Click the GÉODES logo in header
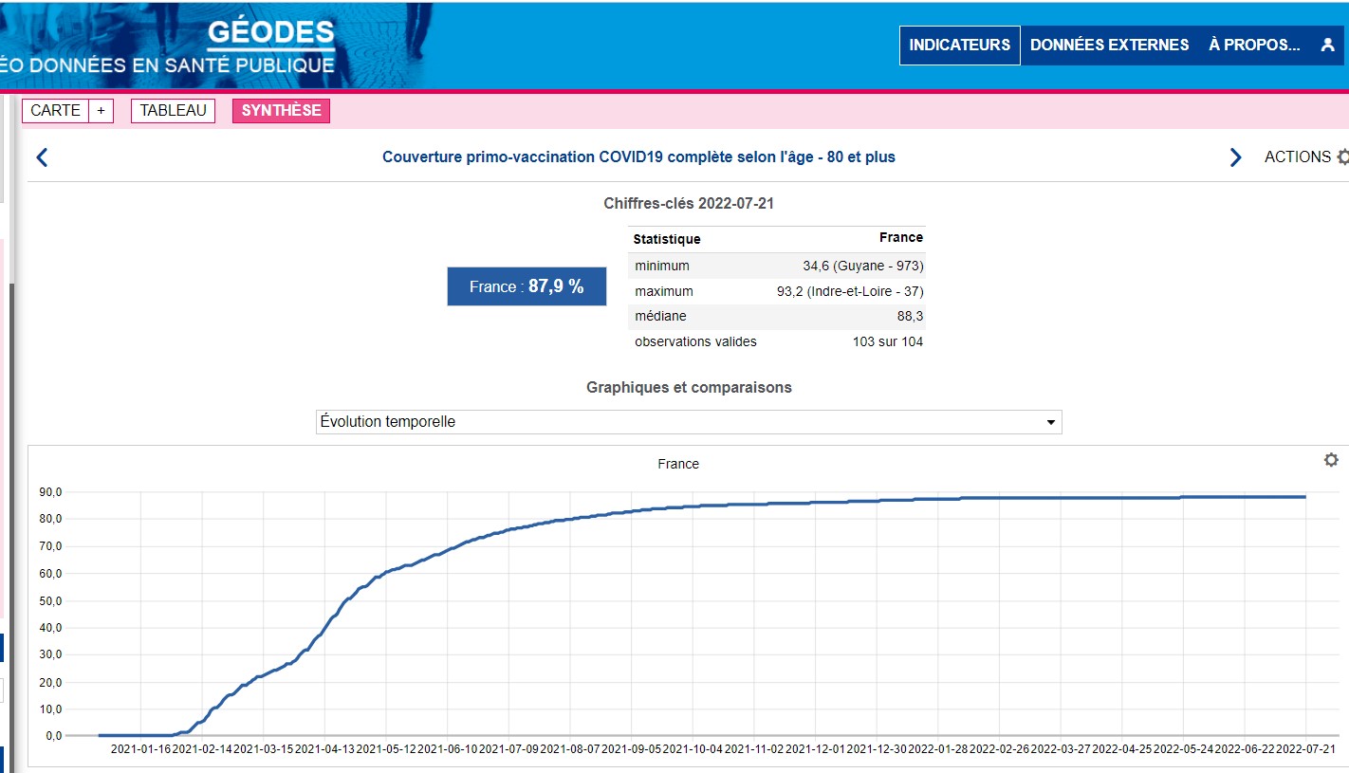 (x=270, y=33)
